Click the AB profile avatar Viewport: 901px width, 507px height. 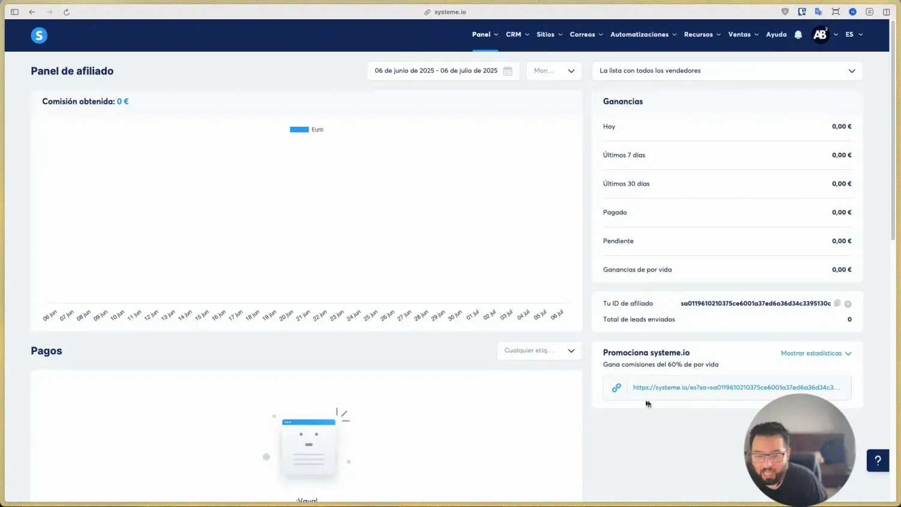coord(820,35)
